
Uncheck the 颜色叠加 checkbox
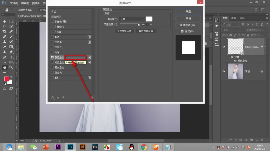click(x=52, y=57)
